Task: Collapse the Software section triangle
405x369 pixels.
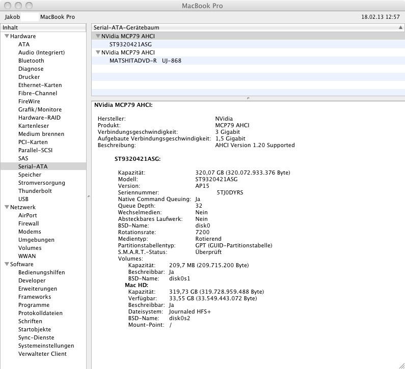Action: pyautogui.click(x=7, y=264)
